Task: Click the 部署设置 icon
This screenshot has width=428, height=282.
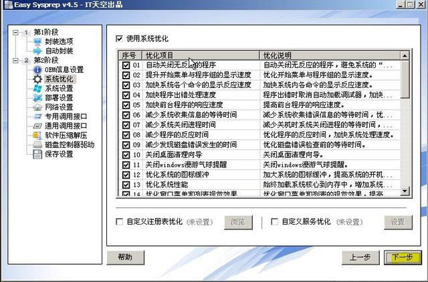Action: [37, 98]
